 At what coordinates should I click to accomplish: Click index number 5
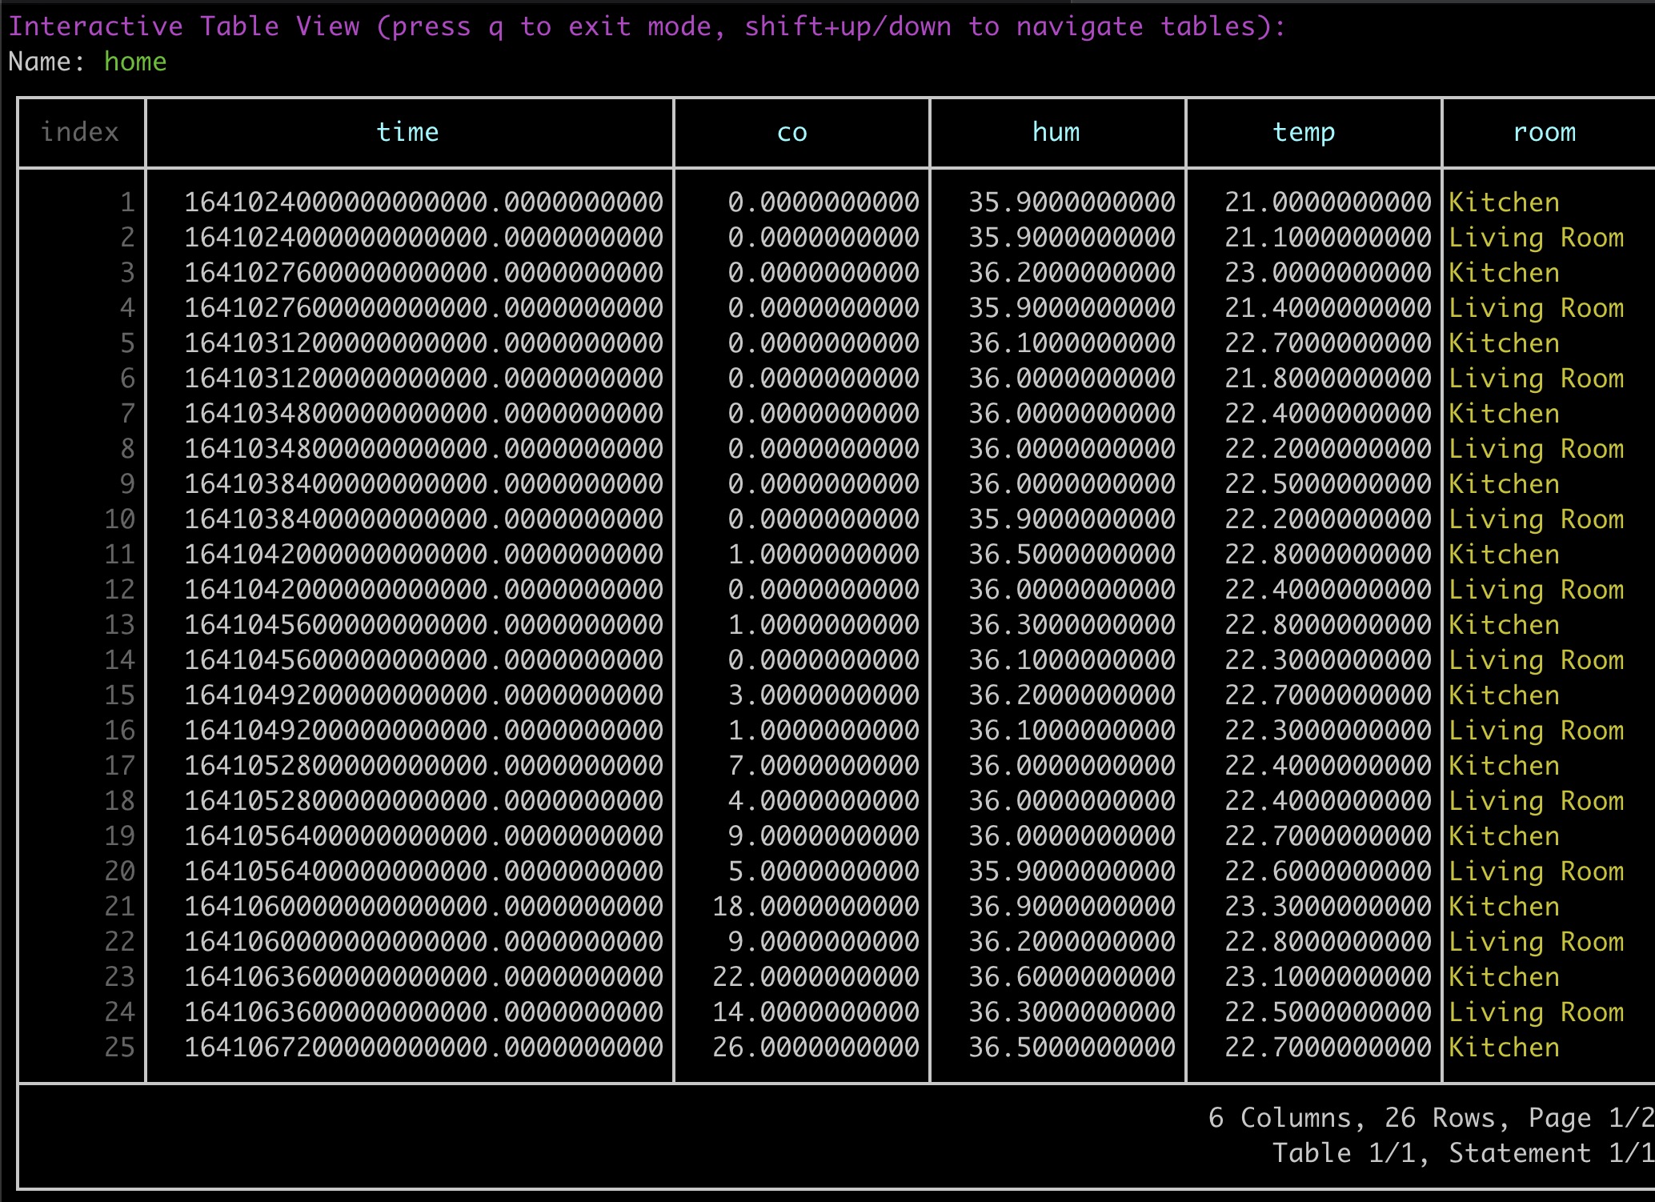click(x=128, y=343)
